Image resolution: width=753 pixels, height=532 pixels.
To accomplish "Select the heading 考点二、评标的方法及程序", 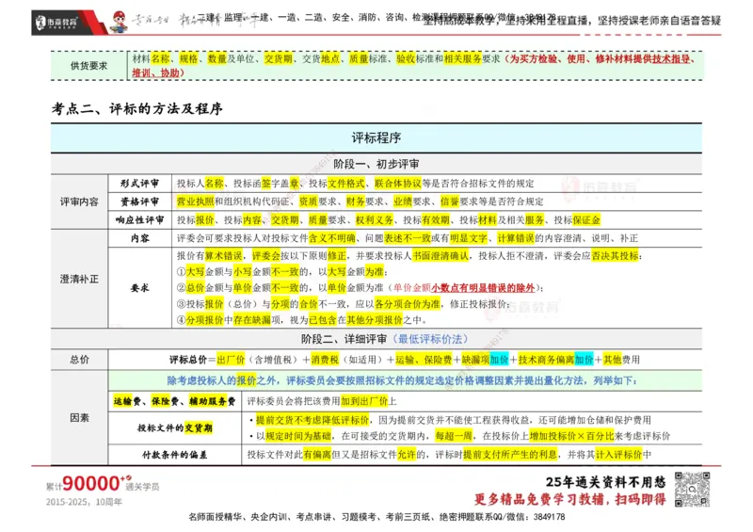I will pos(137,108).
